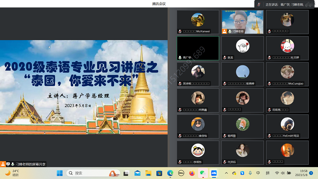Screen dimensions: 318x179
Task: Open WeChat from the taskbar
Action: (202, 173)
